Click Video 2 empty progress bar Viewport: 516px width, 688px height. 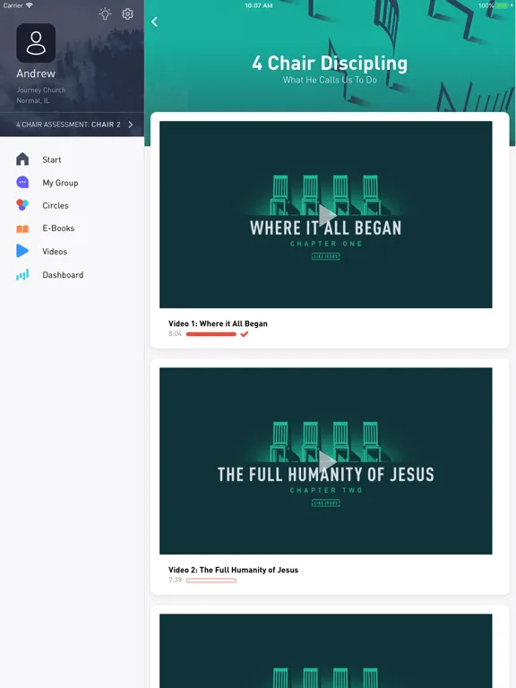[211, 580]
